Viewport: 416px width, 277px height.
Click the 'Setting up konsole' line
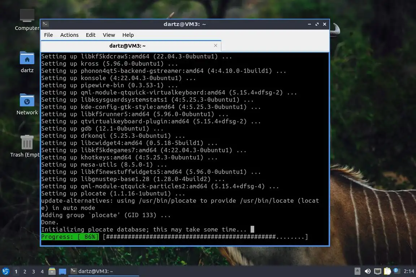(x=118, y=78)
